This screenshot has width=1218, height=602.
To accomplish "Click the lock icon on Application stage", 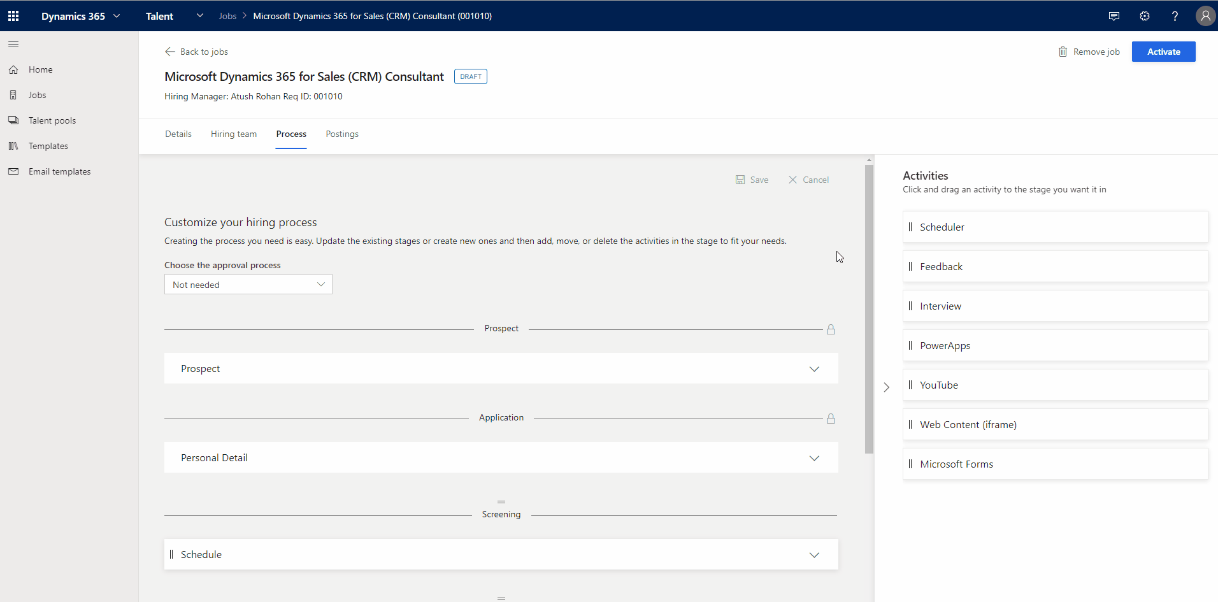I will coord(831,419).
